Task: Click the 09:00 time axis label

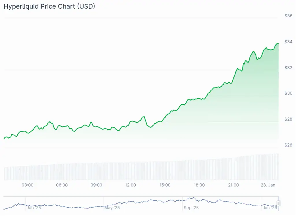Action: point(96,185)
